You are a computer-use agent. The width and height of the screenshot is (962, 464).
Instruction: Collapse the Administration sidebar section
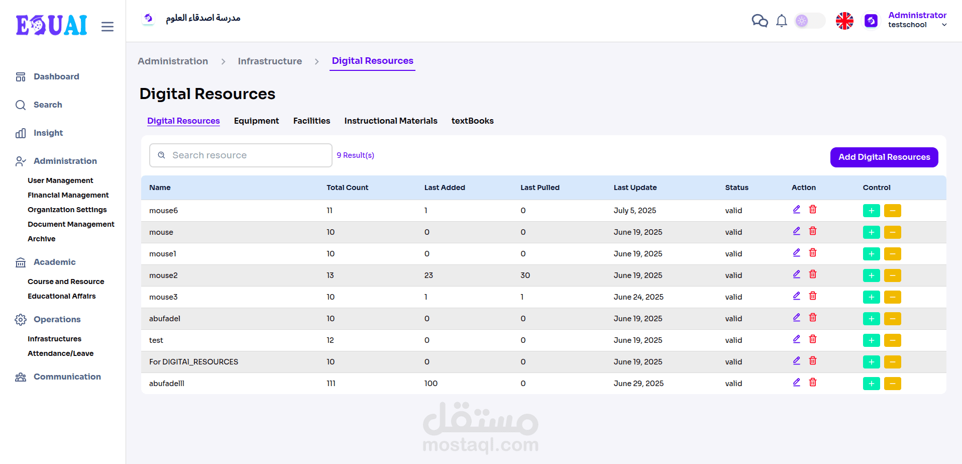click(x=65, y=161)
